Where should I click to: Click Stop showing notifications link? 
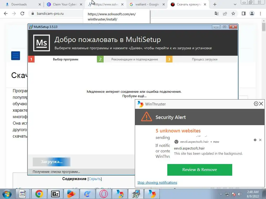(157, 183)
